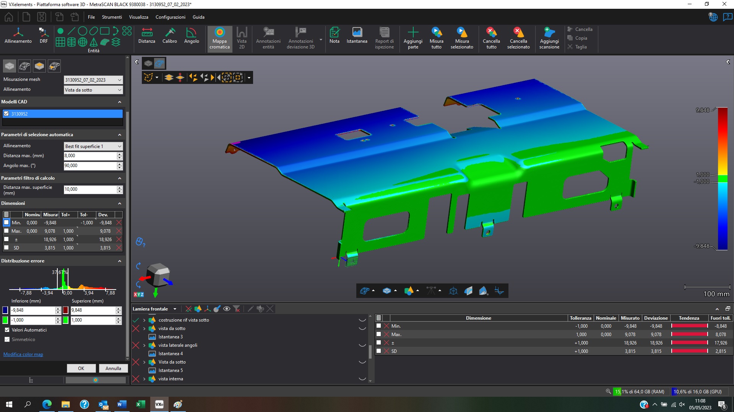
Task: Expand the vista laterale angoli tree item
Action: (144, 346)
